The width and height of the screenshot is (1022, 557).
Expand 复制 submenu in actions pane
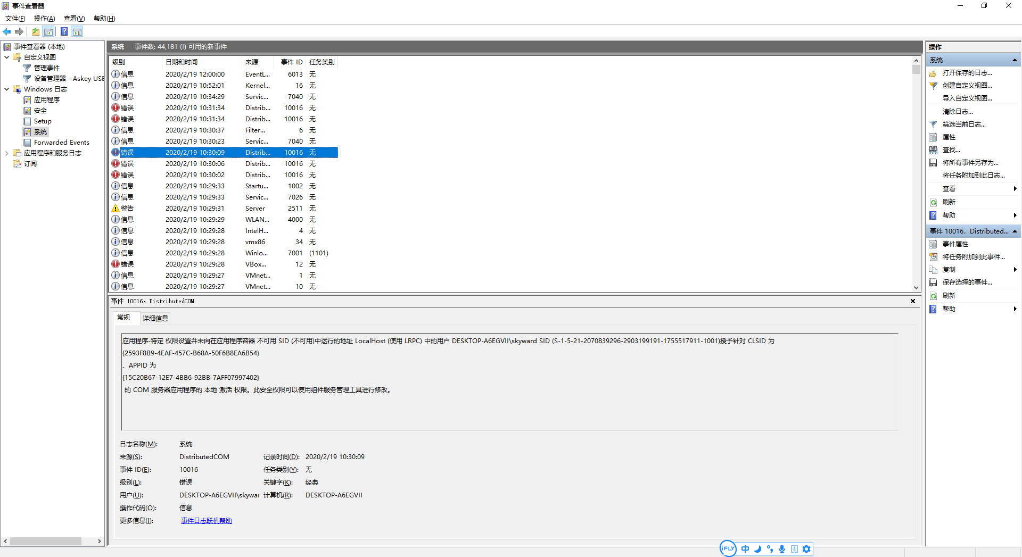(x=1015, y=270)
